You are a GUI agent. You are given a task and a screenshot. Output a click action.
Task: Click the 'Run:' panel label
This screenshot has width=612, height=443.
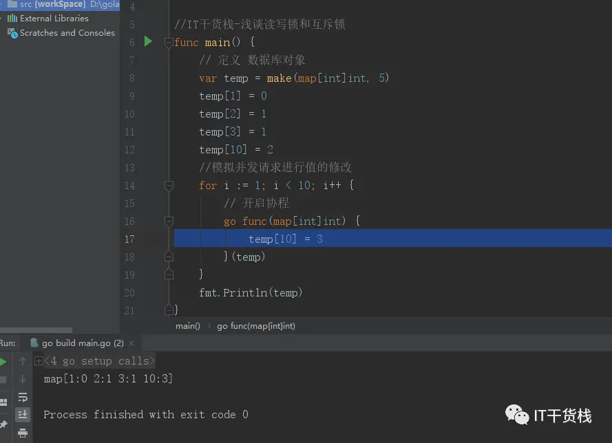coord(8,343)
